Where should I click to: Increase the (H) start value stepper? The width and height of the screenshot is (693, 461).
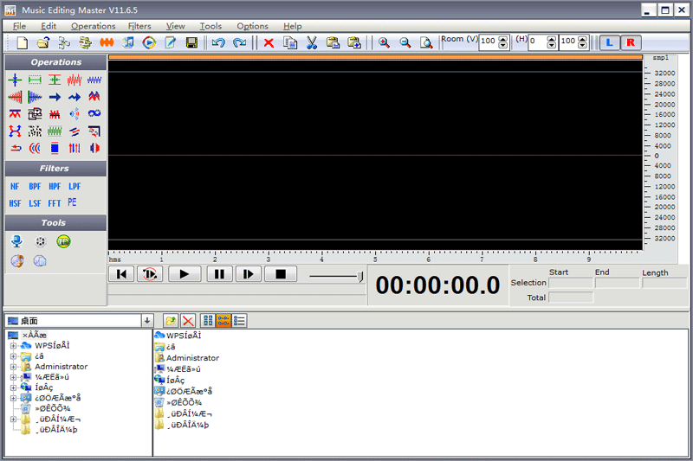point(552,39)
